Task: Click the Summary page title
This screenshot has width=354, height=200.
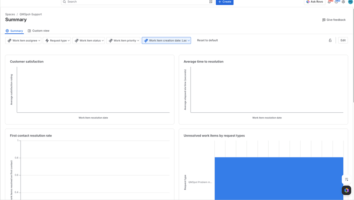Action: (x=16, y=20)
